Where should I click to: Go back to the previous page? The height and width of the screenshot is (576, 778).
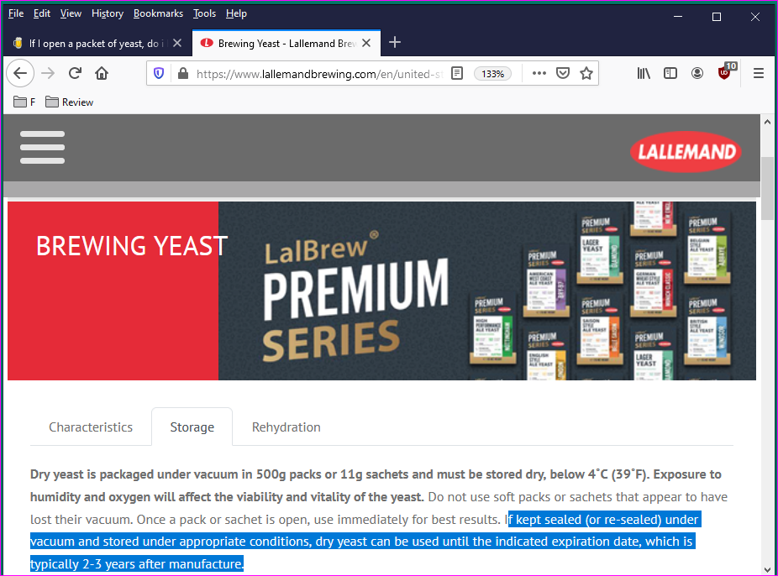point(20,73)
